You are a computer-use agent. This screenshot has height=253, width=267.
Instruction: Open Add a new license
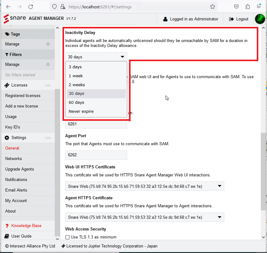(x=28, y=106)
